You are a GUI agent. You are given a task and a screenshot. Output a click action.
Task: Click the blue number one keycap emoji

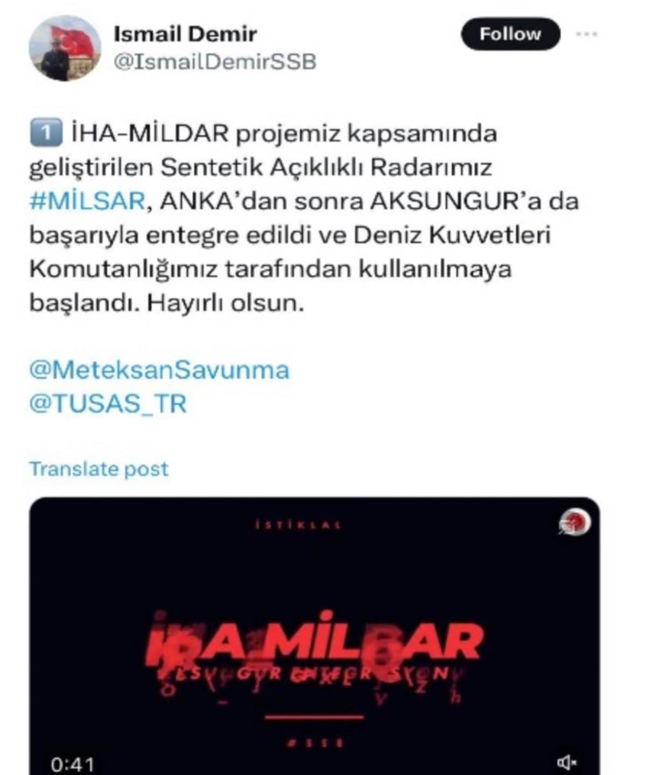tap(46, 133)
